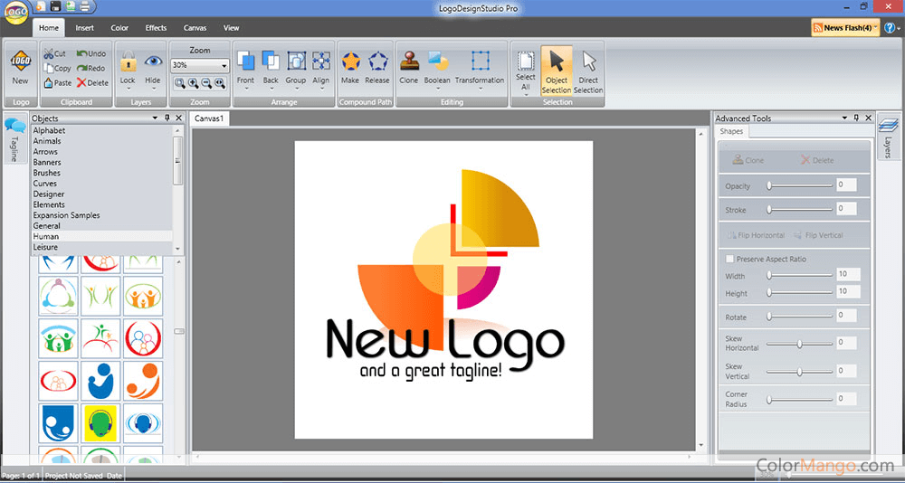Select the Shapes tab in Advanced Tools
The image size is (905, 483).
(731, 131)
